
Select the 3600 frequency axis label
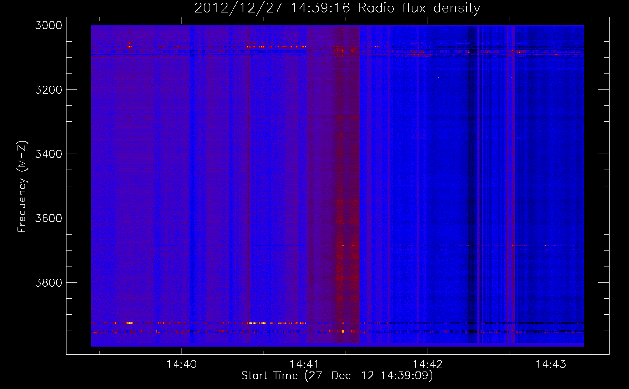[49, 218]
